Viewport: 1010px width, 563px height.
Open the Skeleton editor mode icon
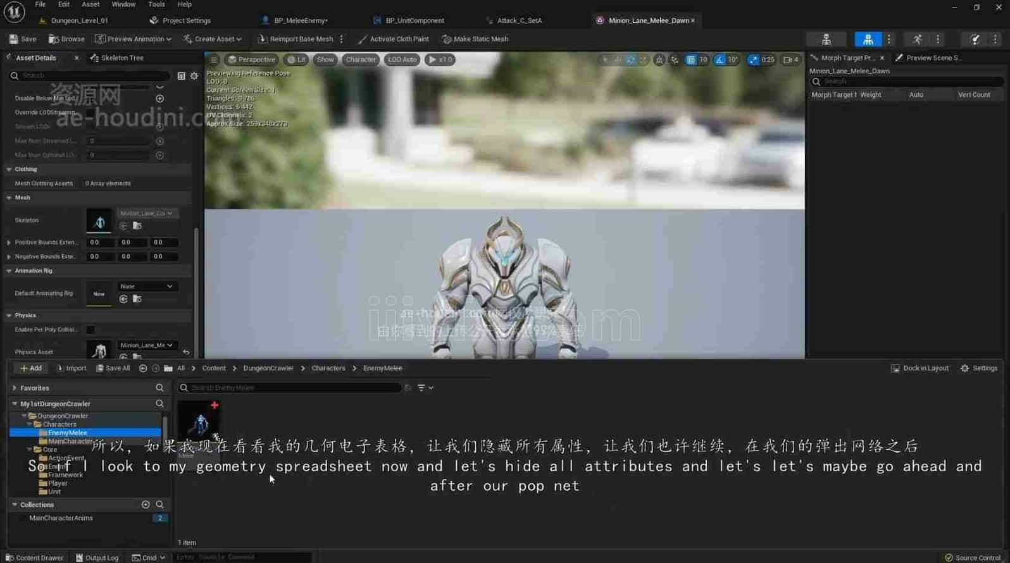tap(826, 39)
